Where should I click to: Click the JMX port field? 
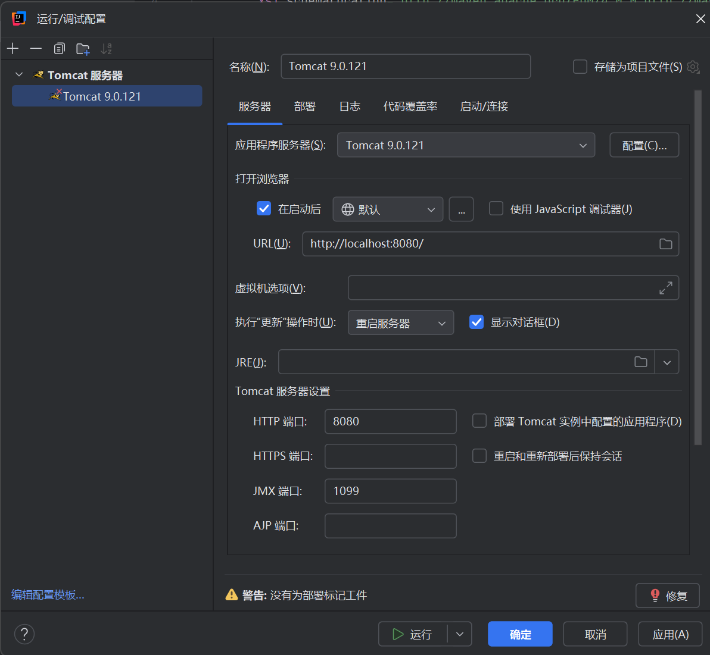click(x=390, y=491)
